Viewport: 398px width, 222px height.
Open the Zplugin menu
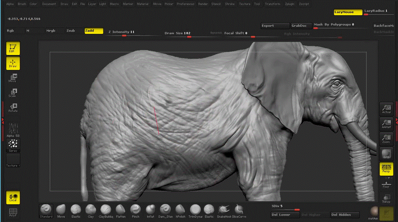289,4
